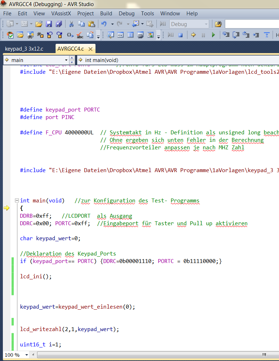Switch to the keypad_3 3x12.c tab
Image resolution: width=279 pixels, height=361 pixels.
tap(24, 49)
